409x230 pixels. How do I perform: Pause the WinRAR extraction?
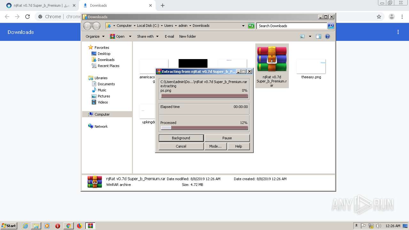(227, 138)
